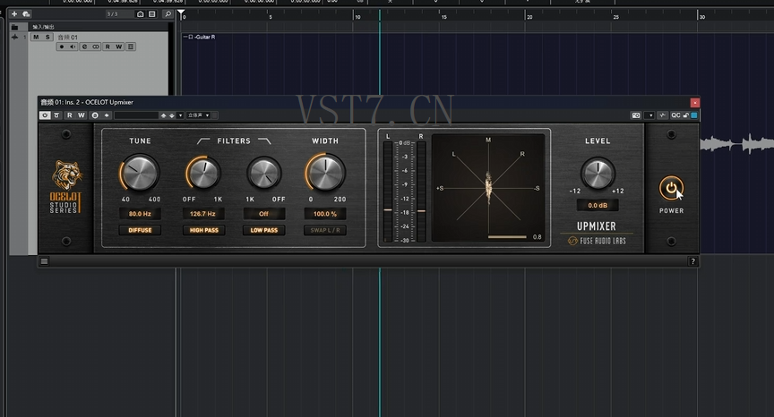Select track name 音频 01

(x=67, y=37)
